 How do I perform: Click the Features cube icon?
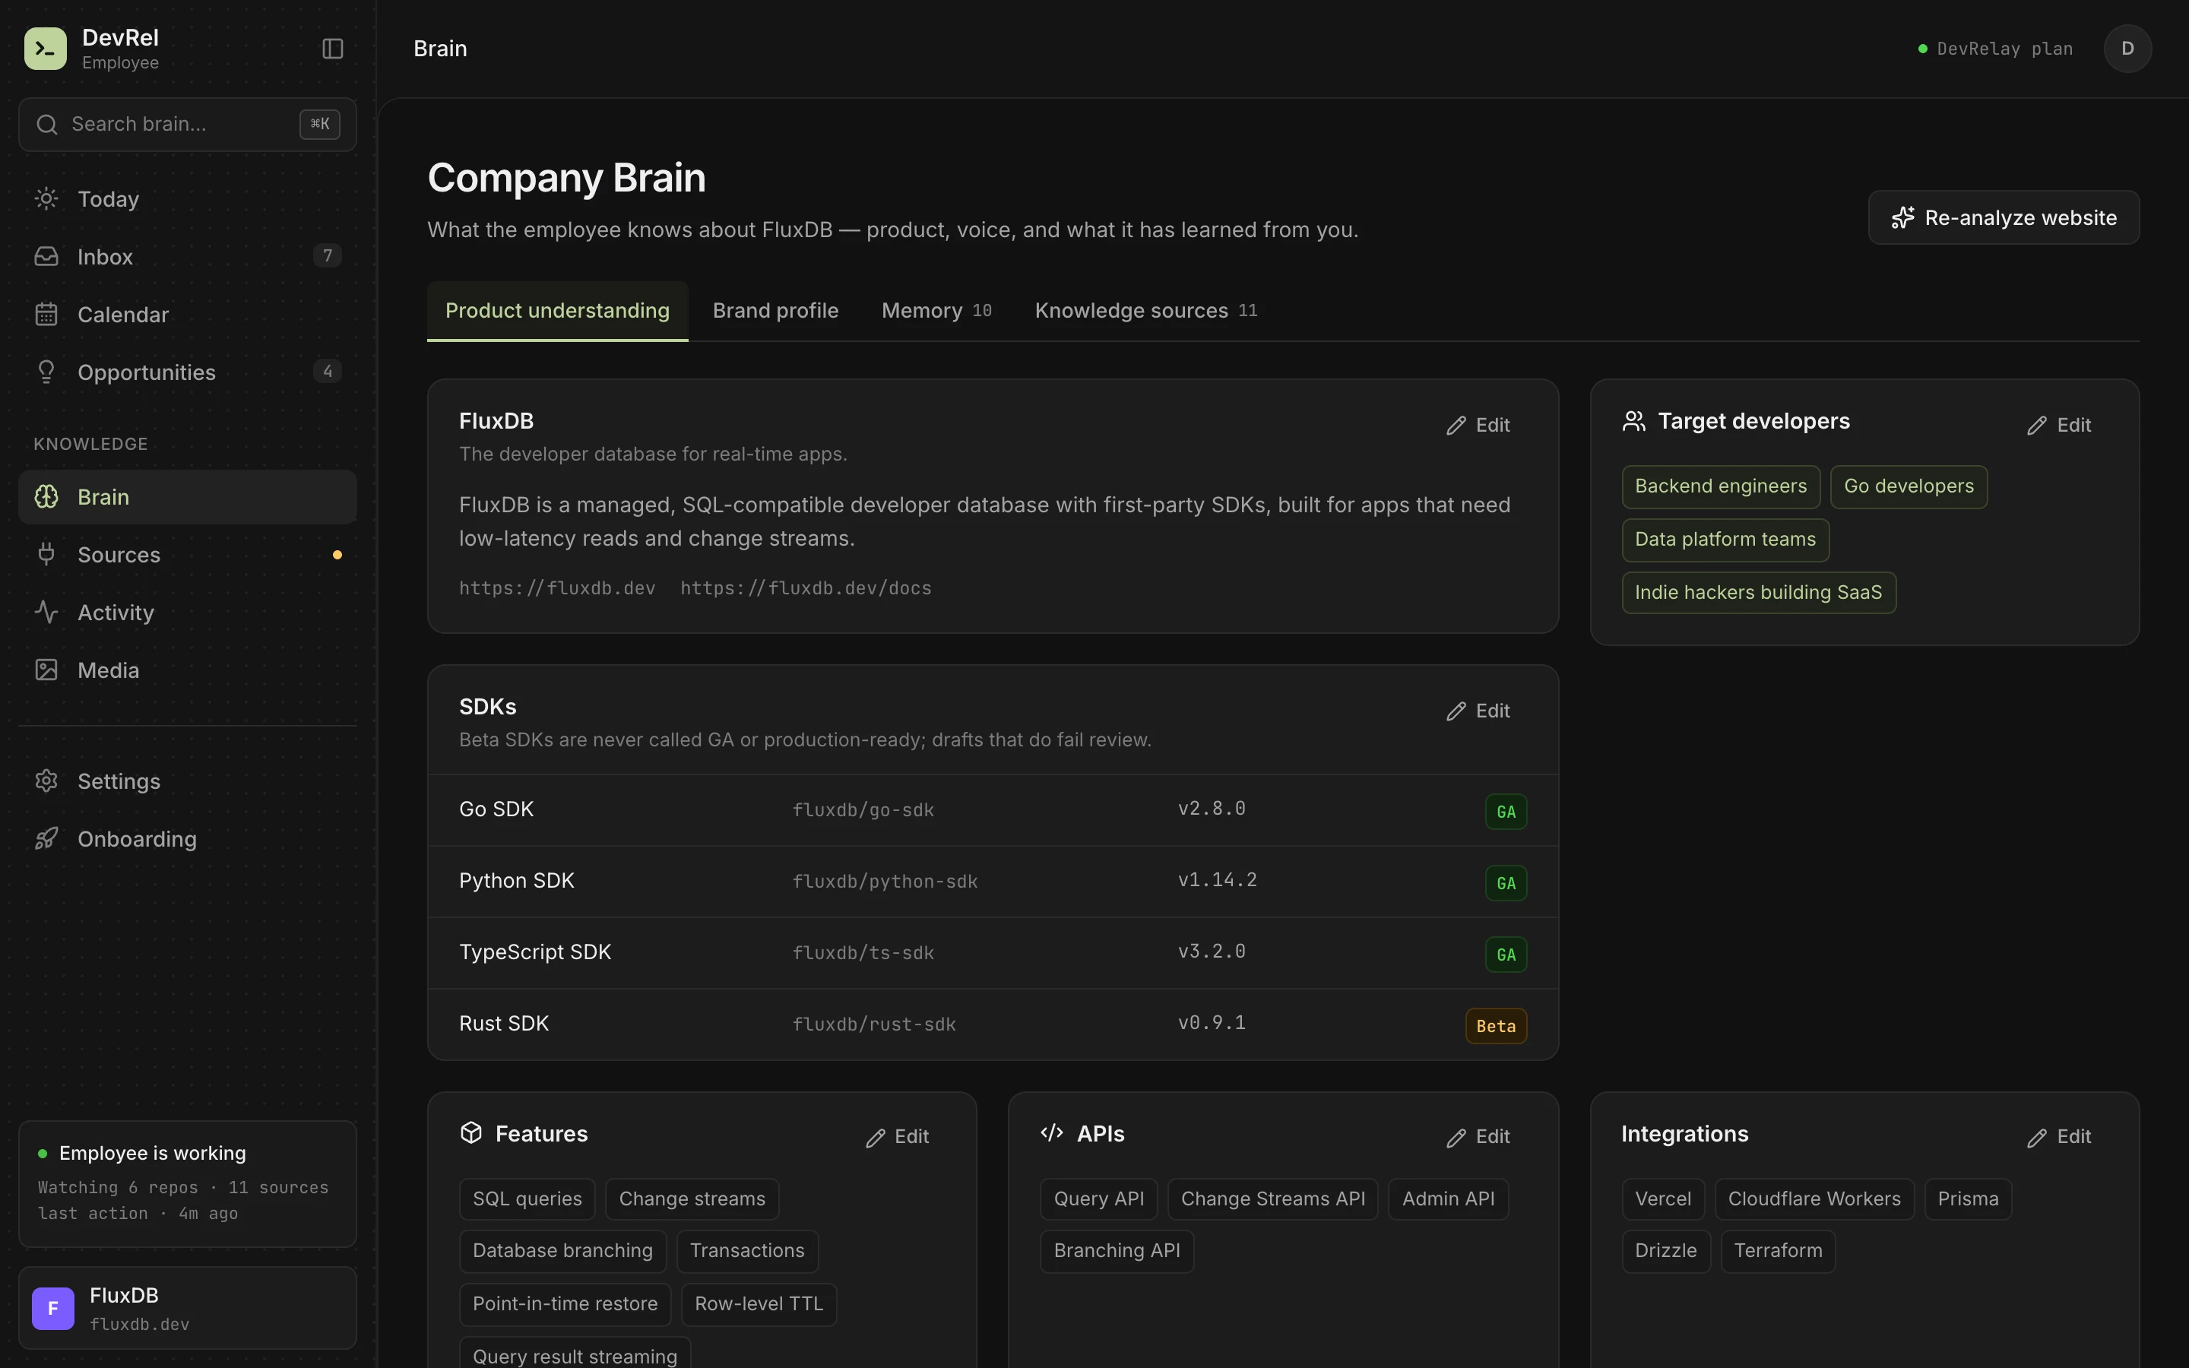coord(471,1132)
